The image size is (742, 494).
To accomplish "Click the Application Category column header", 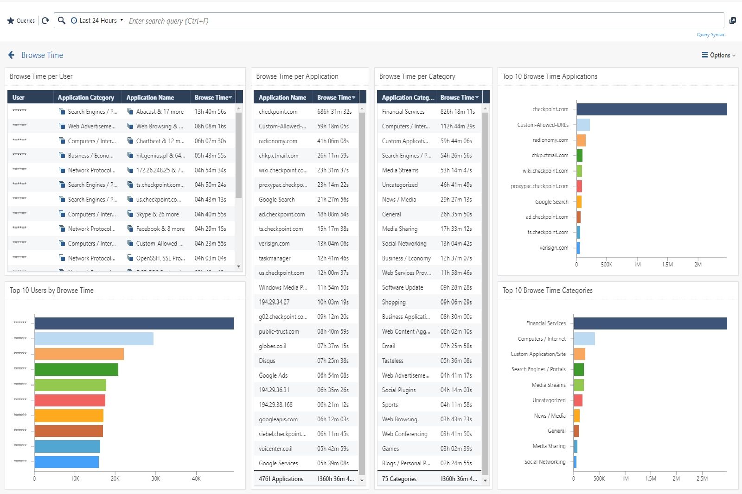I will click(x=86, y=97).
